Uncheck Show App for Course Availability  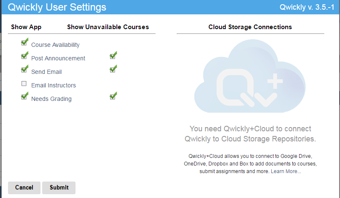pyautogui.click(x=24, y=43)
